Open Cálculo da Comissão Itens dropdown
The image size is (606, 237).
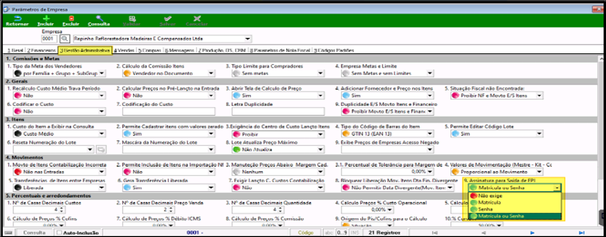click(168, 73)
